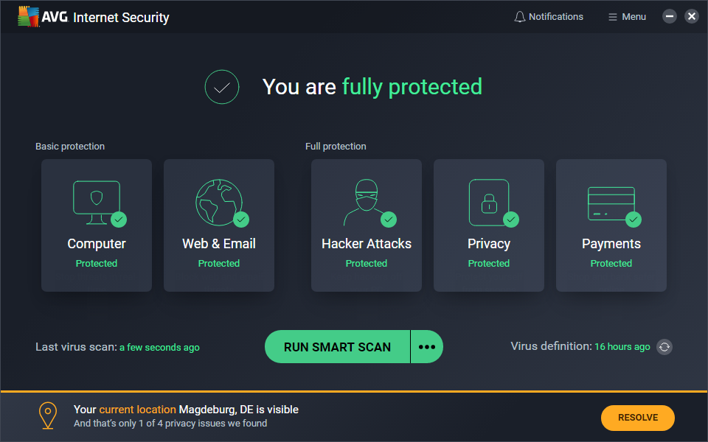This screenshot has height=442, width=708.
Task: Click the AVG logo
Action: (x=28, y=16)
